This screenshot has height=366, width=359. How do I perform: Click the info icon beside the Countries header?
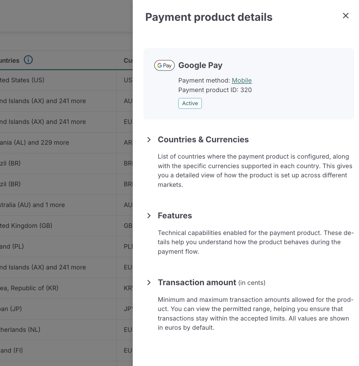pos(28,60)
